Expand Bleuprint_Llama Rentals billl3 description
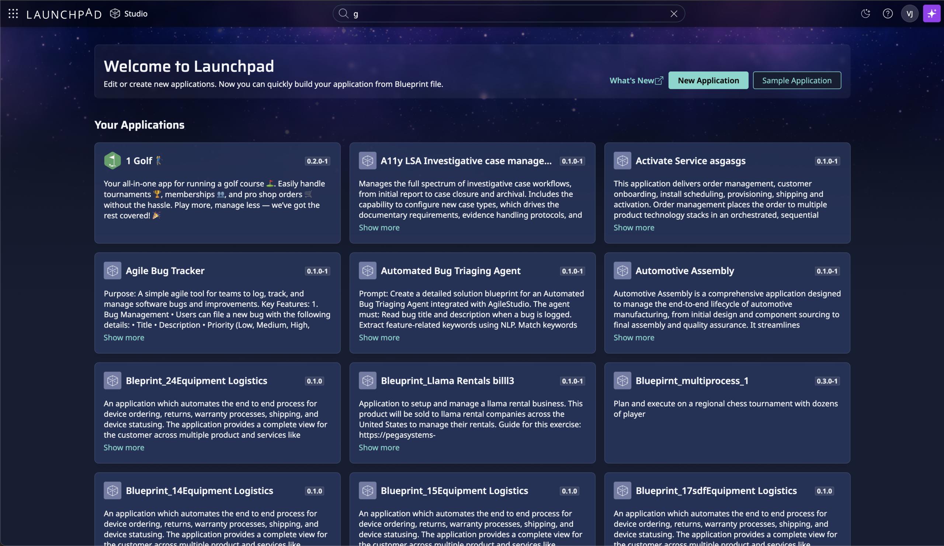 pyautogui.click(x=379, y=447)
